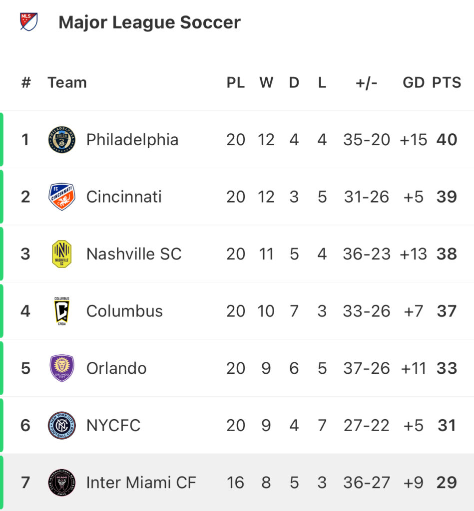Open the Cincinnati team page link
The height and width of the screenshot is (511, 474).
[124, 197]
